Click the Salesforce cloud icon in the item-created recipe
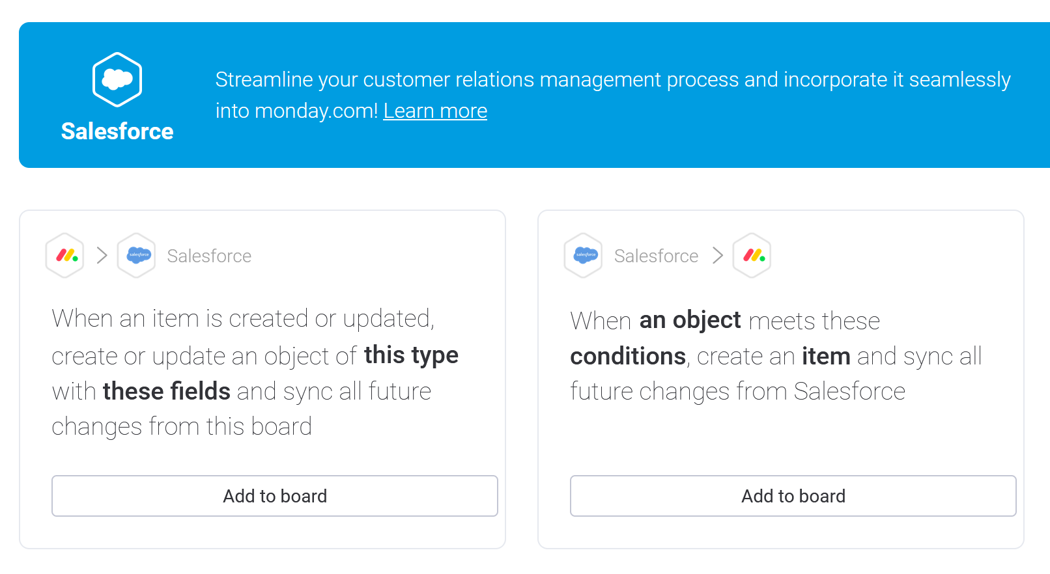Image resolution: width=1050 pixels, height=574 pixels. pos(137,256)
